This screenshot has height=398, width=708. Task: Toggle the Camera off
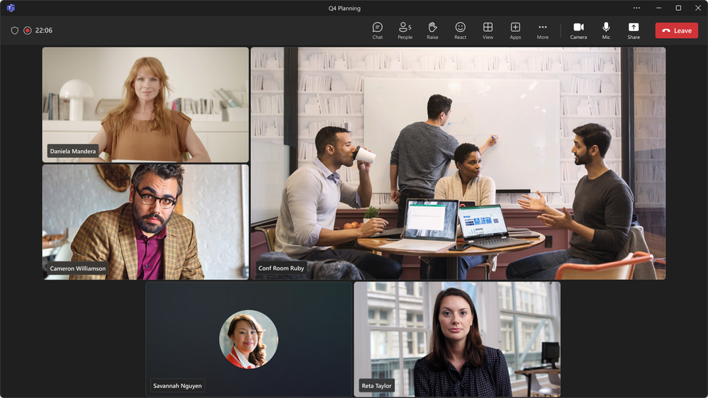click(578, 30)
